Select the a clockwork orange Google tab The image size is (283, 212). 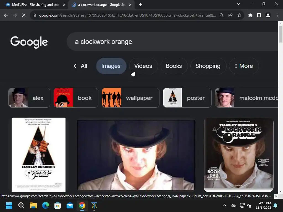(x=101, y=5)
